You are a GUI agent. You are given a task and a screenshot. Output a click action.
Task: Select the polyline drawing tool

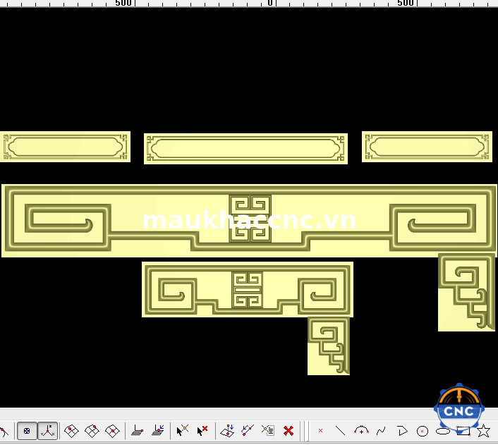point(402,431)
